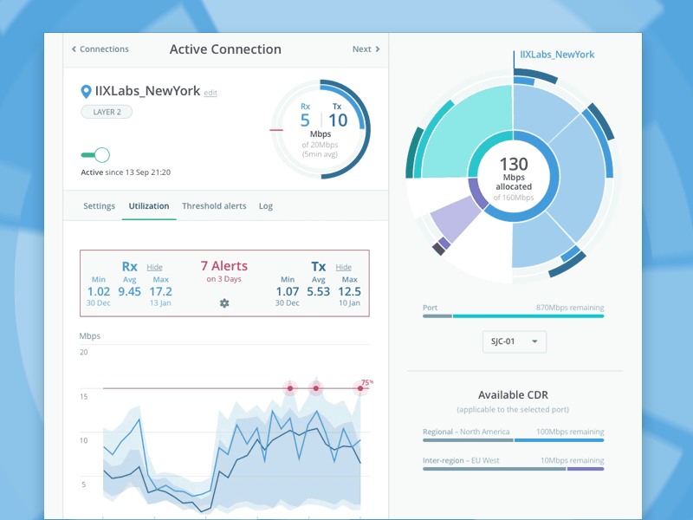
Task: Select the Utilization tab
Action: [x=149, y=206]
